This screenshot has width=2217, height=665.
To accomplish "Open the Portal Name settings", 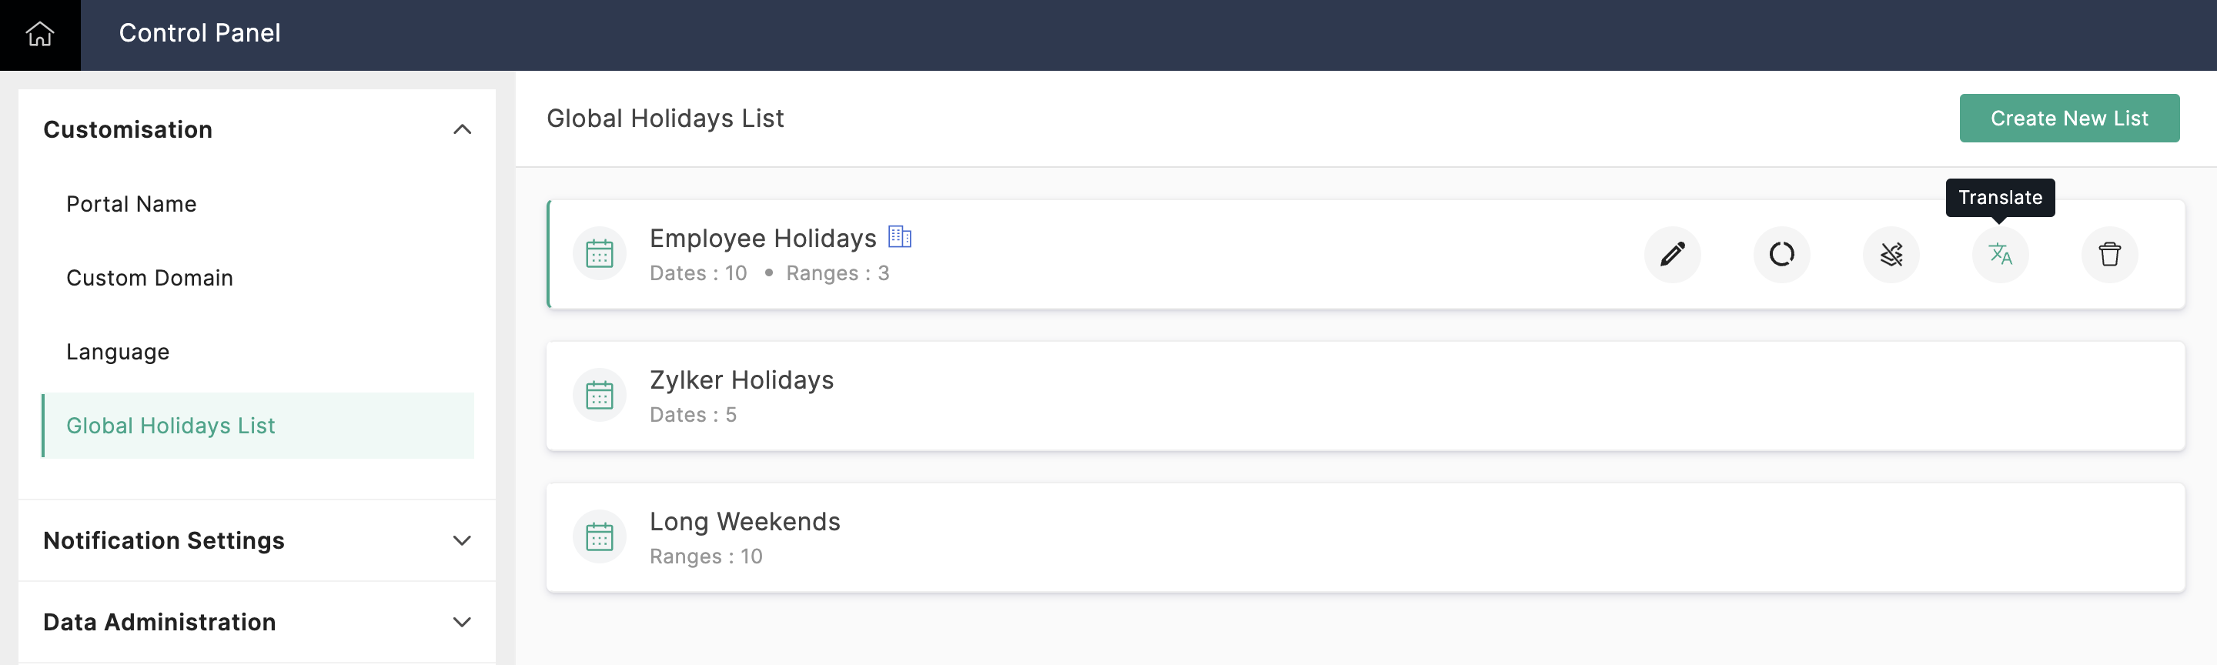I will (x=132, y=204).
